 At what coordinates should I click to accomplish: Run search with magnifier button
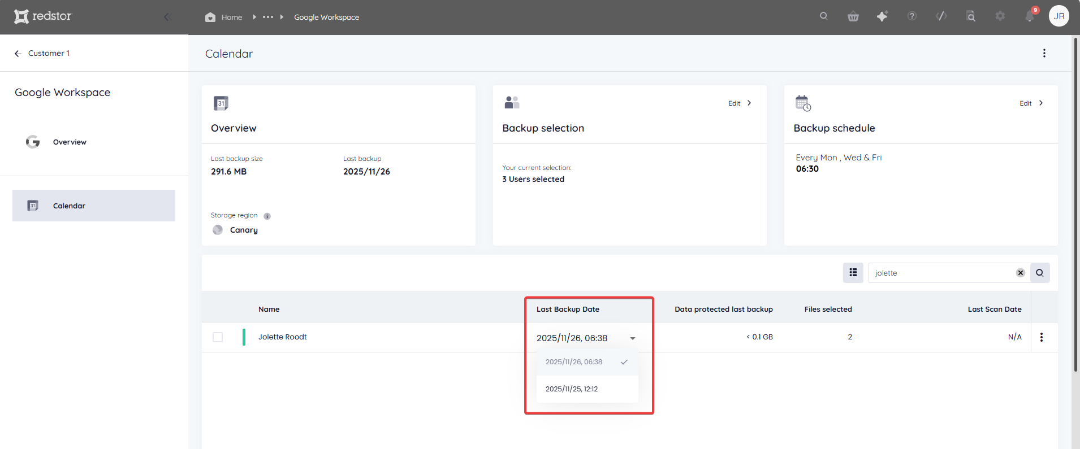tap(1040, 273)
